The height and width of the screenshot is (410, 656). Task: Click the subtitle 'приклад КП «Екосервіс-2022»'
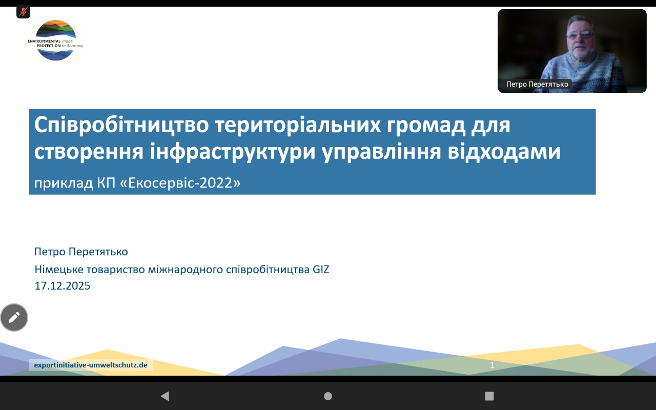pyautogui.click(x=137, y=182)
